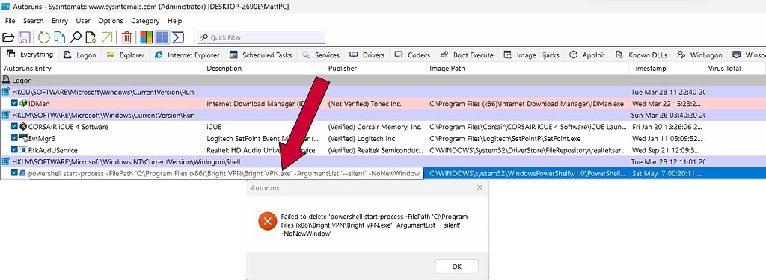Open the Search menu

[33, 20]
